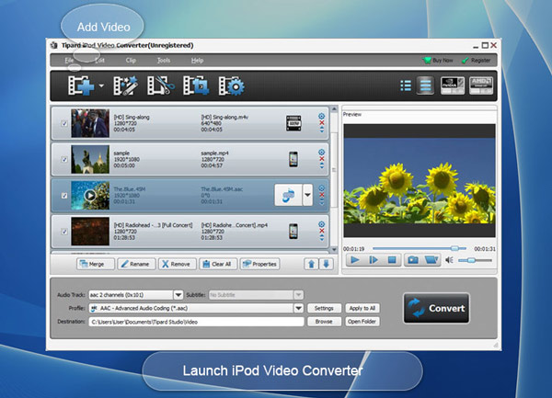The height and width of the screenshot is (398, 552).
Task: Switch to compact list view
Action: point(406,85)
